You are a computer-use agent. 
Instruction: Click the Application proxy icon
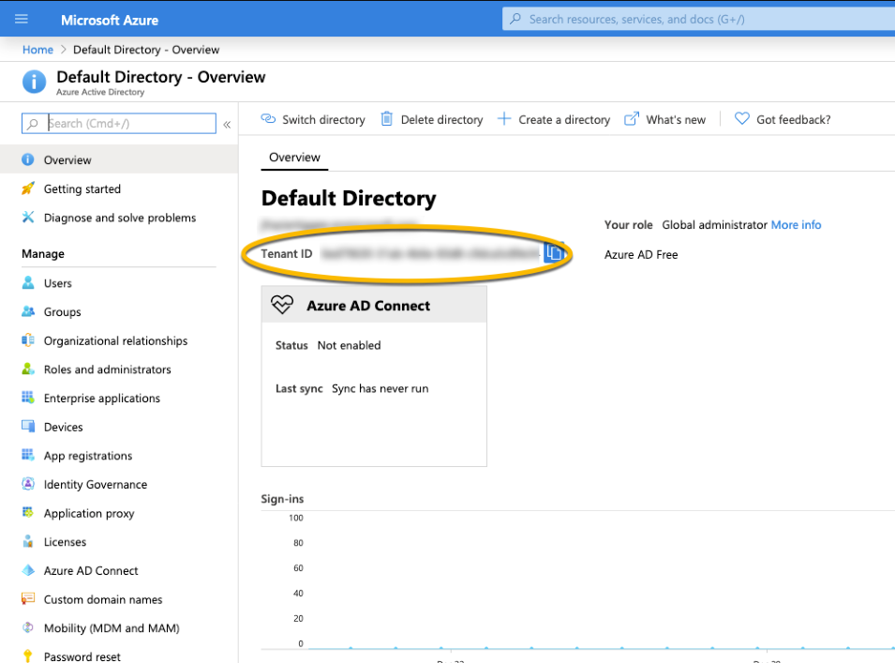[28, 513]
